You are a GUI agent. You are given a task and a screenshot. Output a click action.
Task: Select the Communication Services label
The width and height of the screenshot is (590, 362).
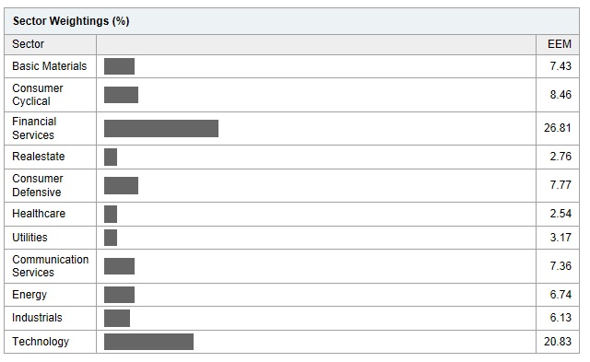(x=51, y=266)
